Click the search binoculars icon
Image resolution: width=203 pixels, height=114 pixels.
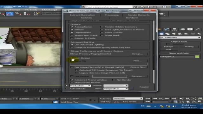click(x=136, y=7)
